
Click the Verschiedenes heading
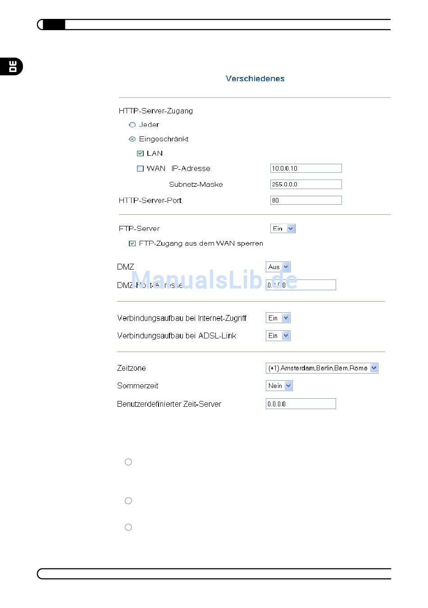coord(255,79)
